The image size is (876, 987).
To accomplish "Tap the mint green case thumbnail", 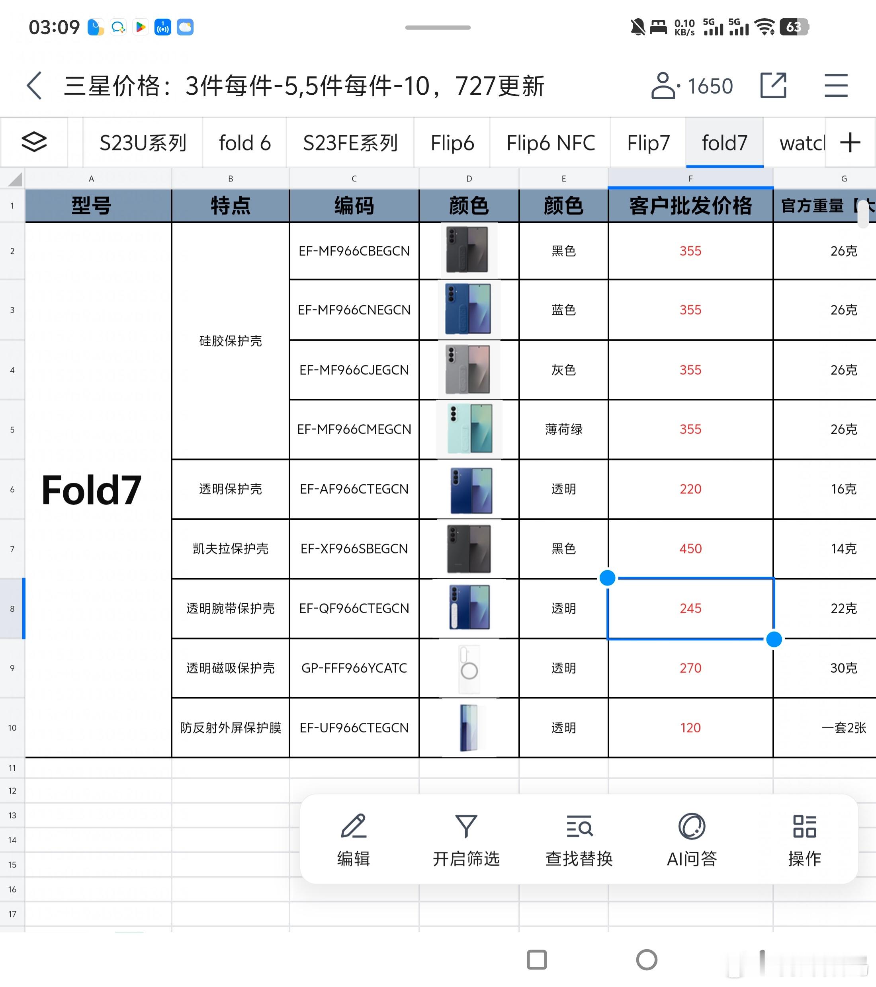I will pos(469,429).
